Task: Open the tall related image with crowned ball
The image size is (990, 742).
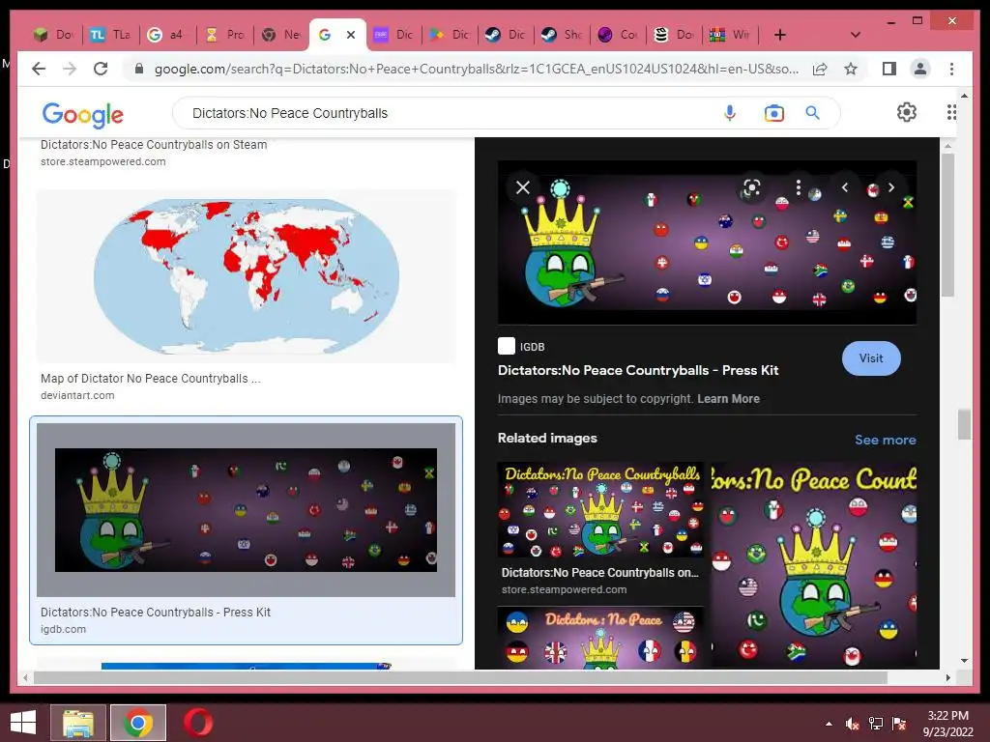Action: pos(814,566)
